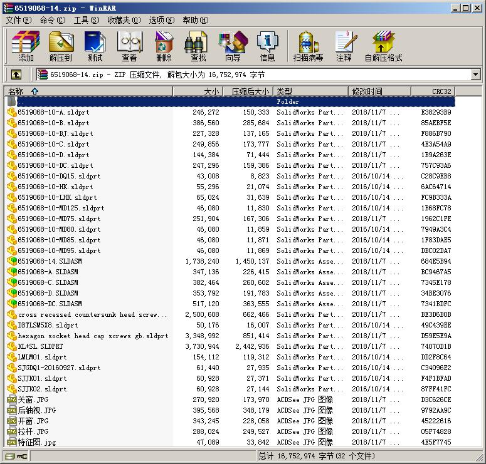Image resolution: width=486 pixels, height=464 pixels.
Task: Select 6519068-10-MD125.sldprt file name
Action: click(61, 208)
